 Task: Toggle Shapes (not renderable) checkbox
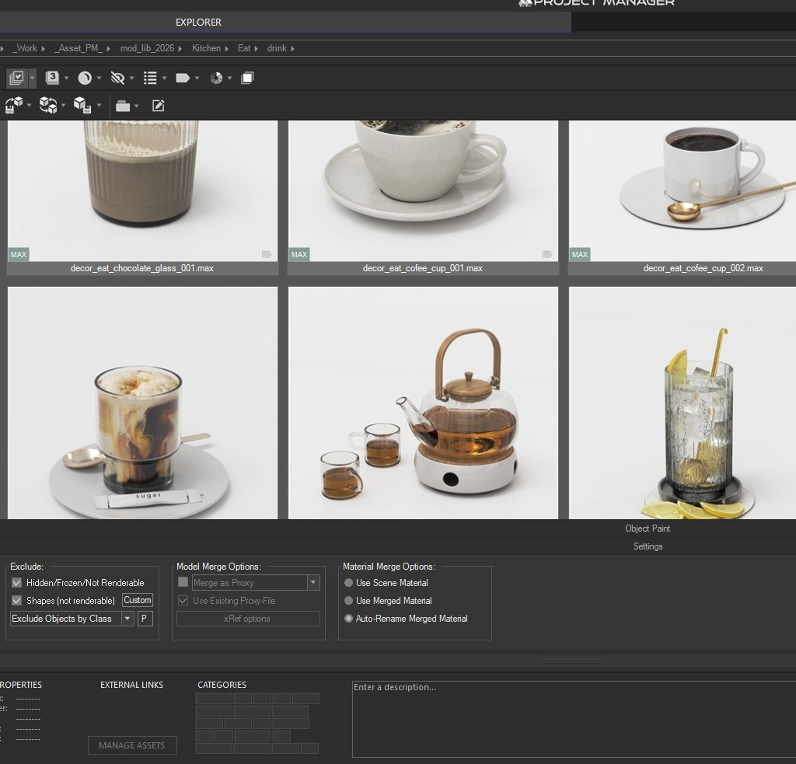(x=17, y=601)
